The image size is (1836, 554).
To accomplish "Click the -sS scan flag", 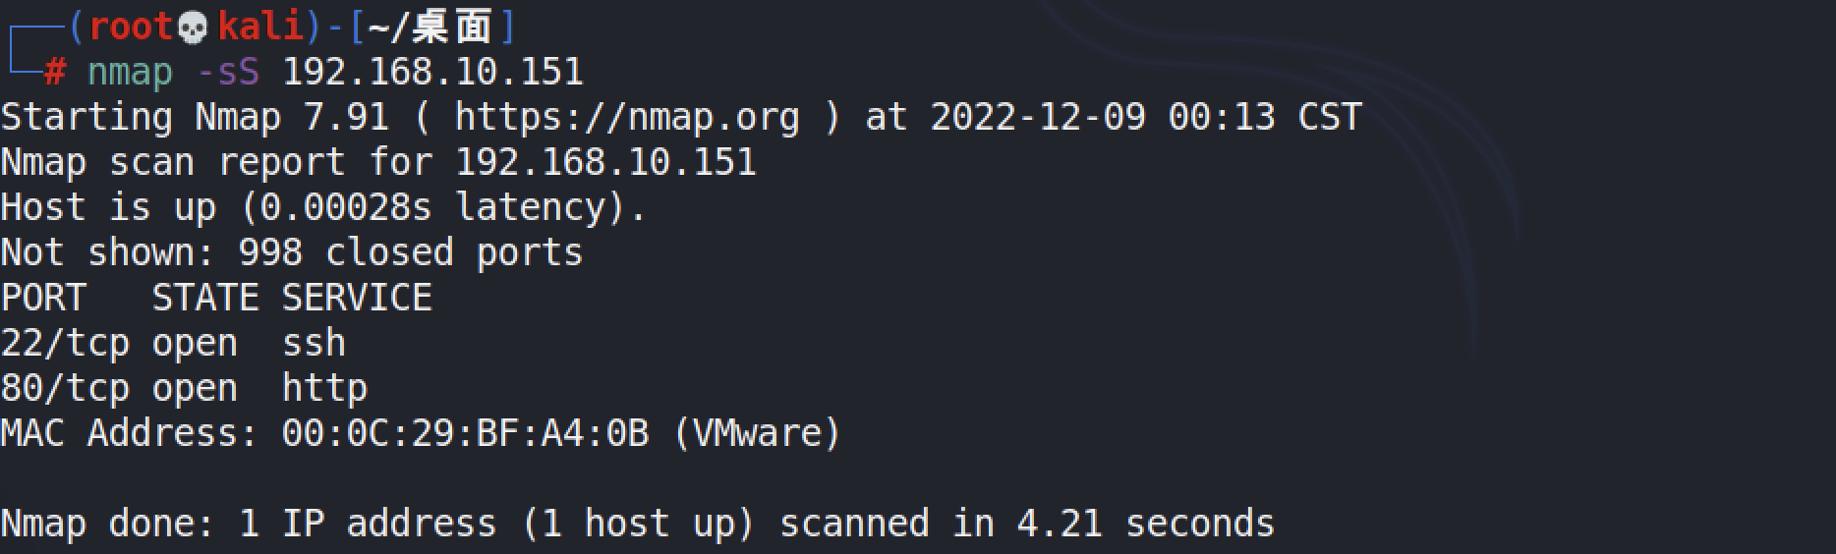I will 228,72.
